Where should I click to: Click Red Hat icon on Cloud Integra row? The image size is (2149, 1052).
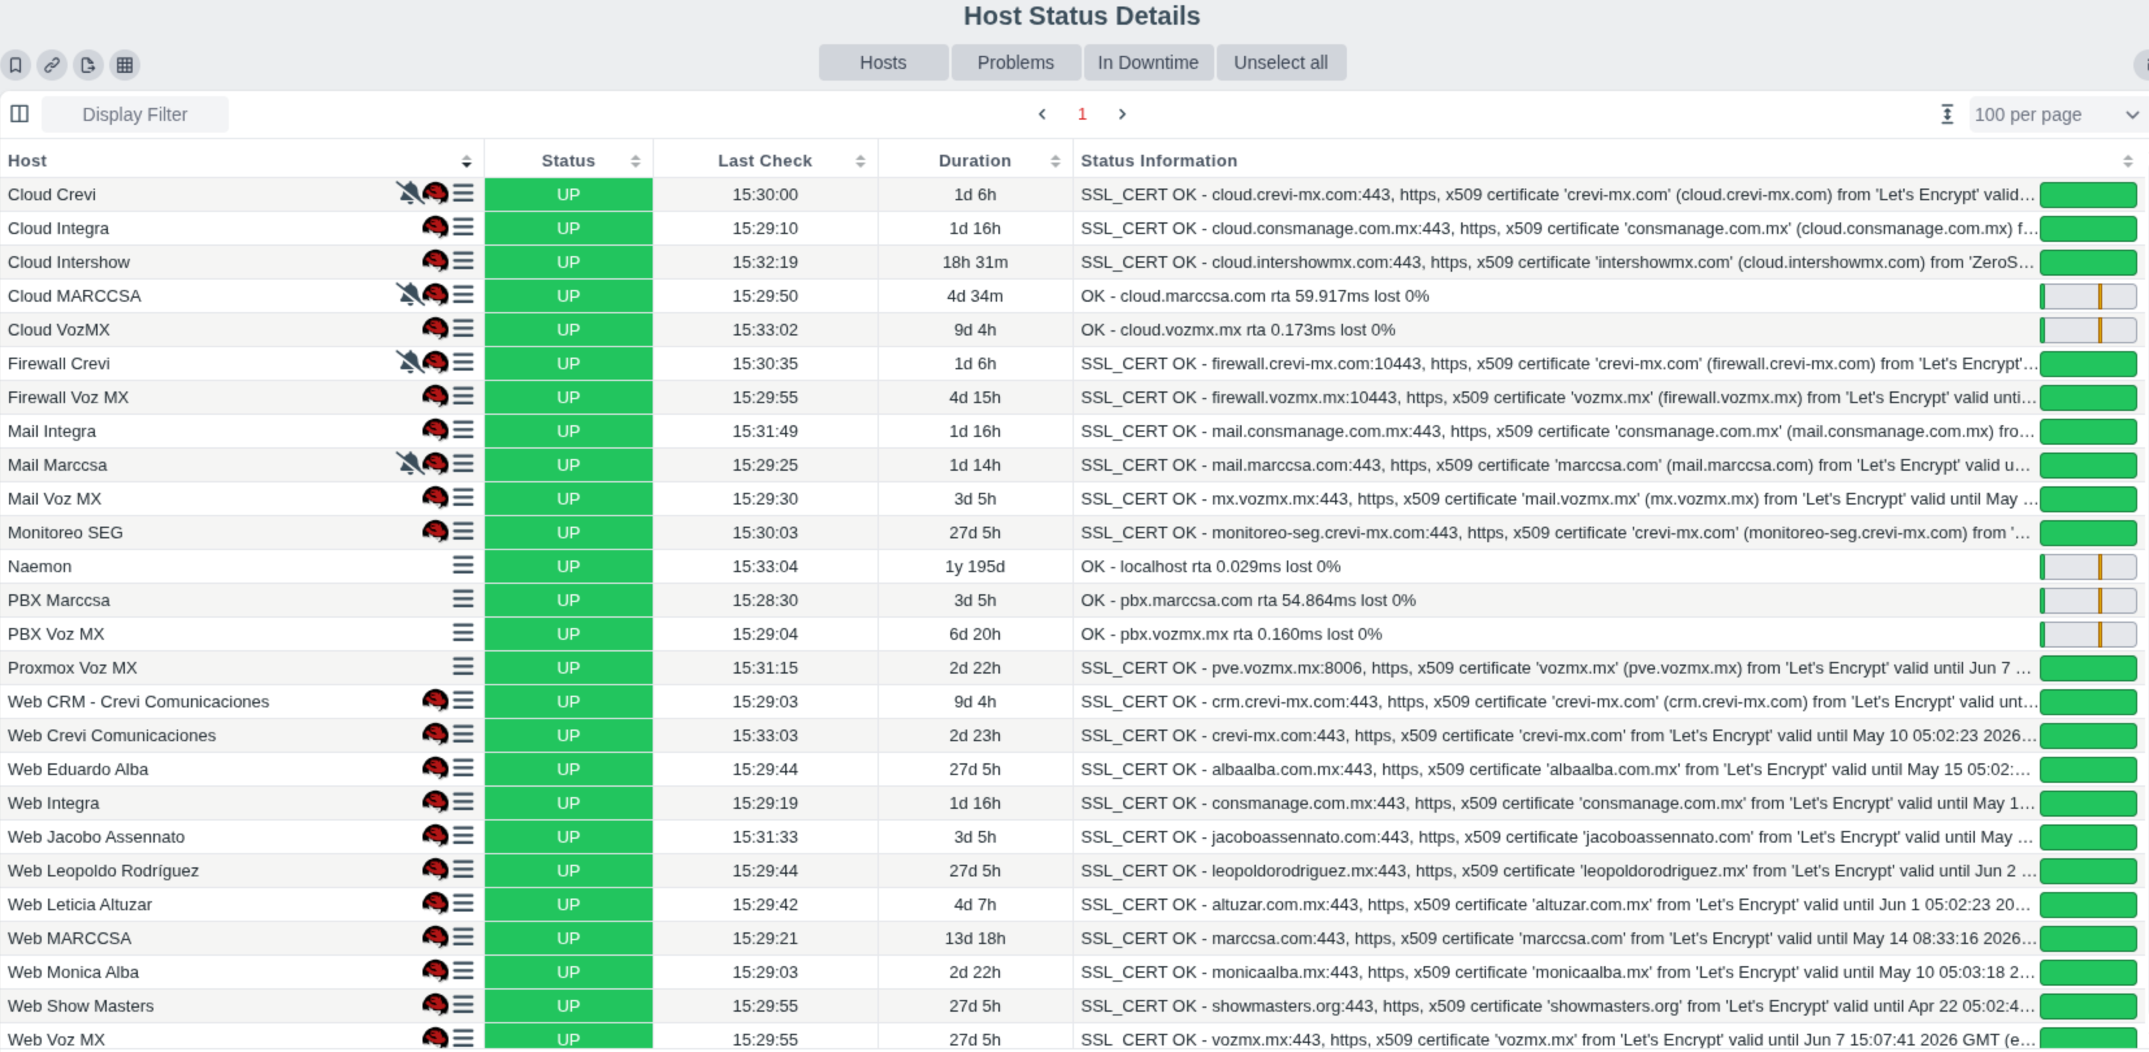pos(435,227)
